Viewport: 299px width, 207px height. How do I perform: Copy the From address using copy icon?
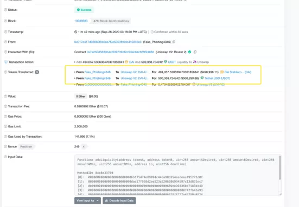pyautogui.click(x=174, y=42)
